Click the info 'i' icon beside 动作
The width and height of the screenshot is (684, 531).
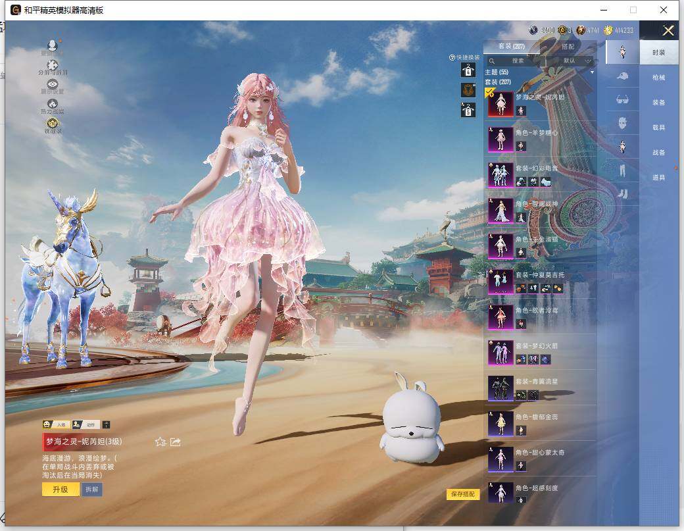[x=106, y=424]
